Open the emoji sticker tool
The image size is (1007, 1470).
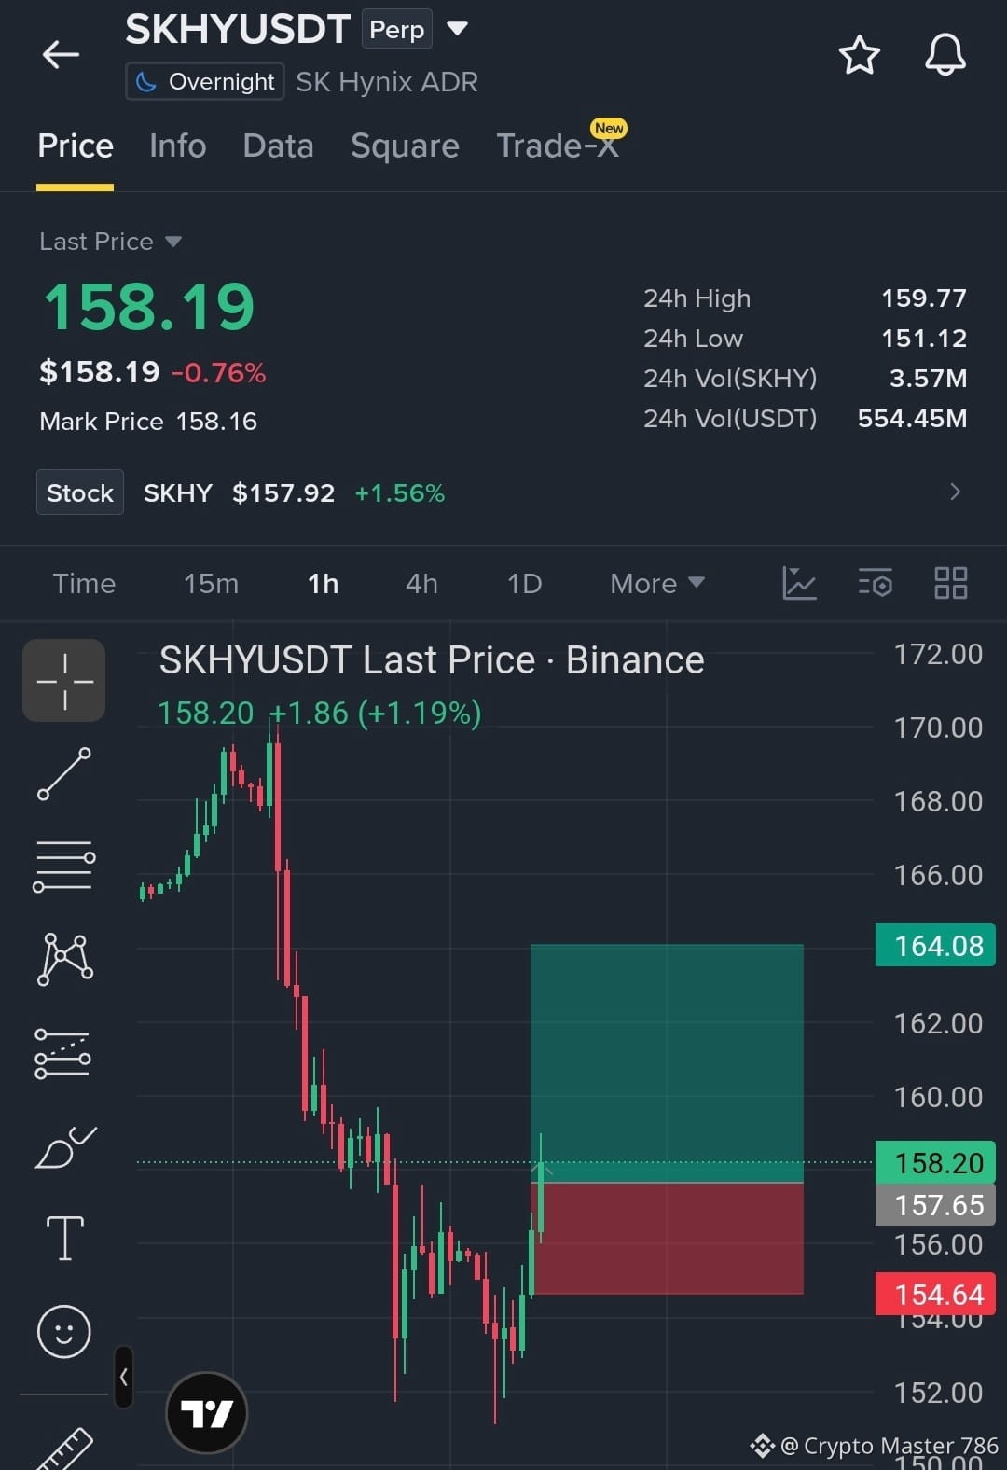point(64,1331)
